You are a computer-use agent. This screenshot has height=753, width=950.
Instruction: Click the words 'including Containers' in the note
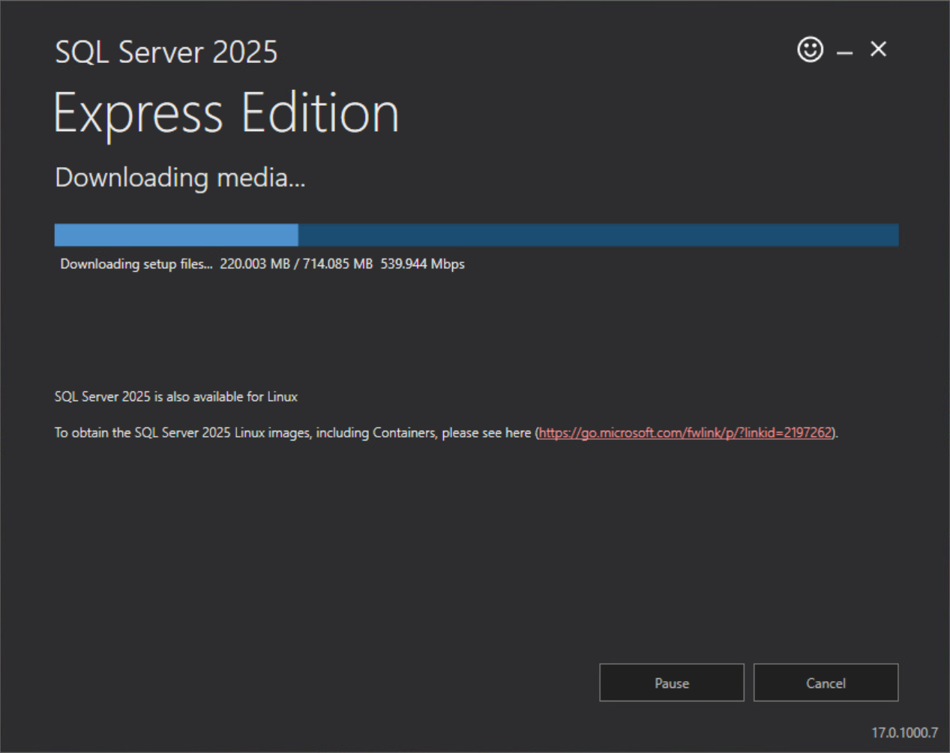pyautogui.click(x=376, y=432)
